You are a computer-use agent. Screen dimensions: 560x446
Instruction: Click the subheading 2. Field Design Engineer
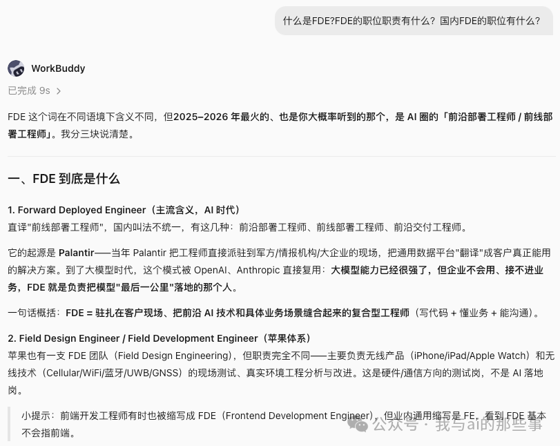click(x=160, y=338)
